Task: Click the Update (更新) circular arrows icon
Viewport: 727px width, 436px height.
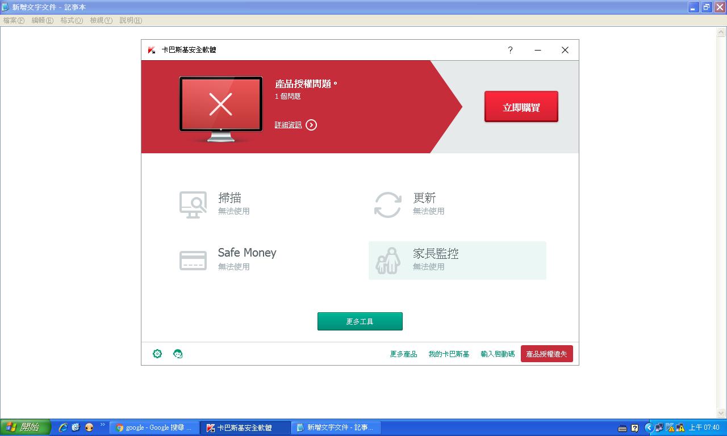Action: (387, 204)
